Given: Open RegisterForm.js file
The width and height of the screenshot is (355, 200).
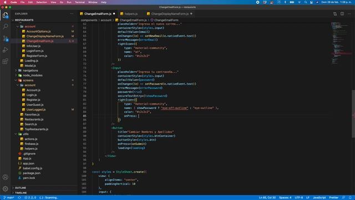Looking at the screenshot, I should (x=37, y=56).
